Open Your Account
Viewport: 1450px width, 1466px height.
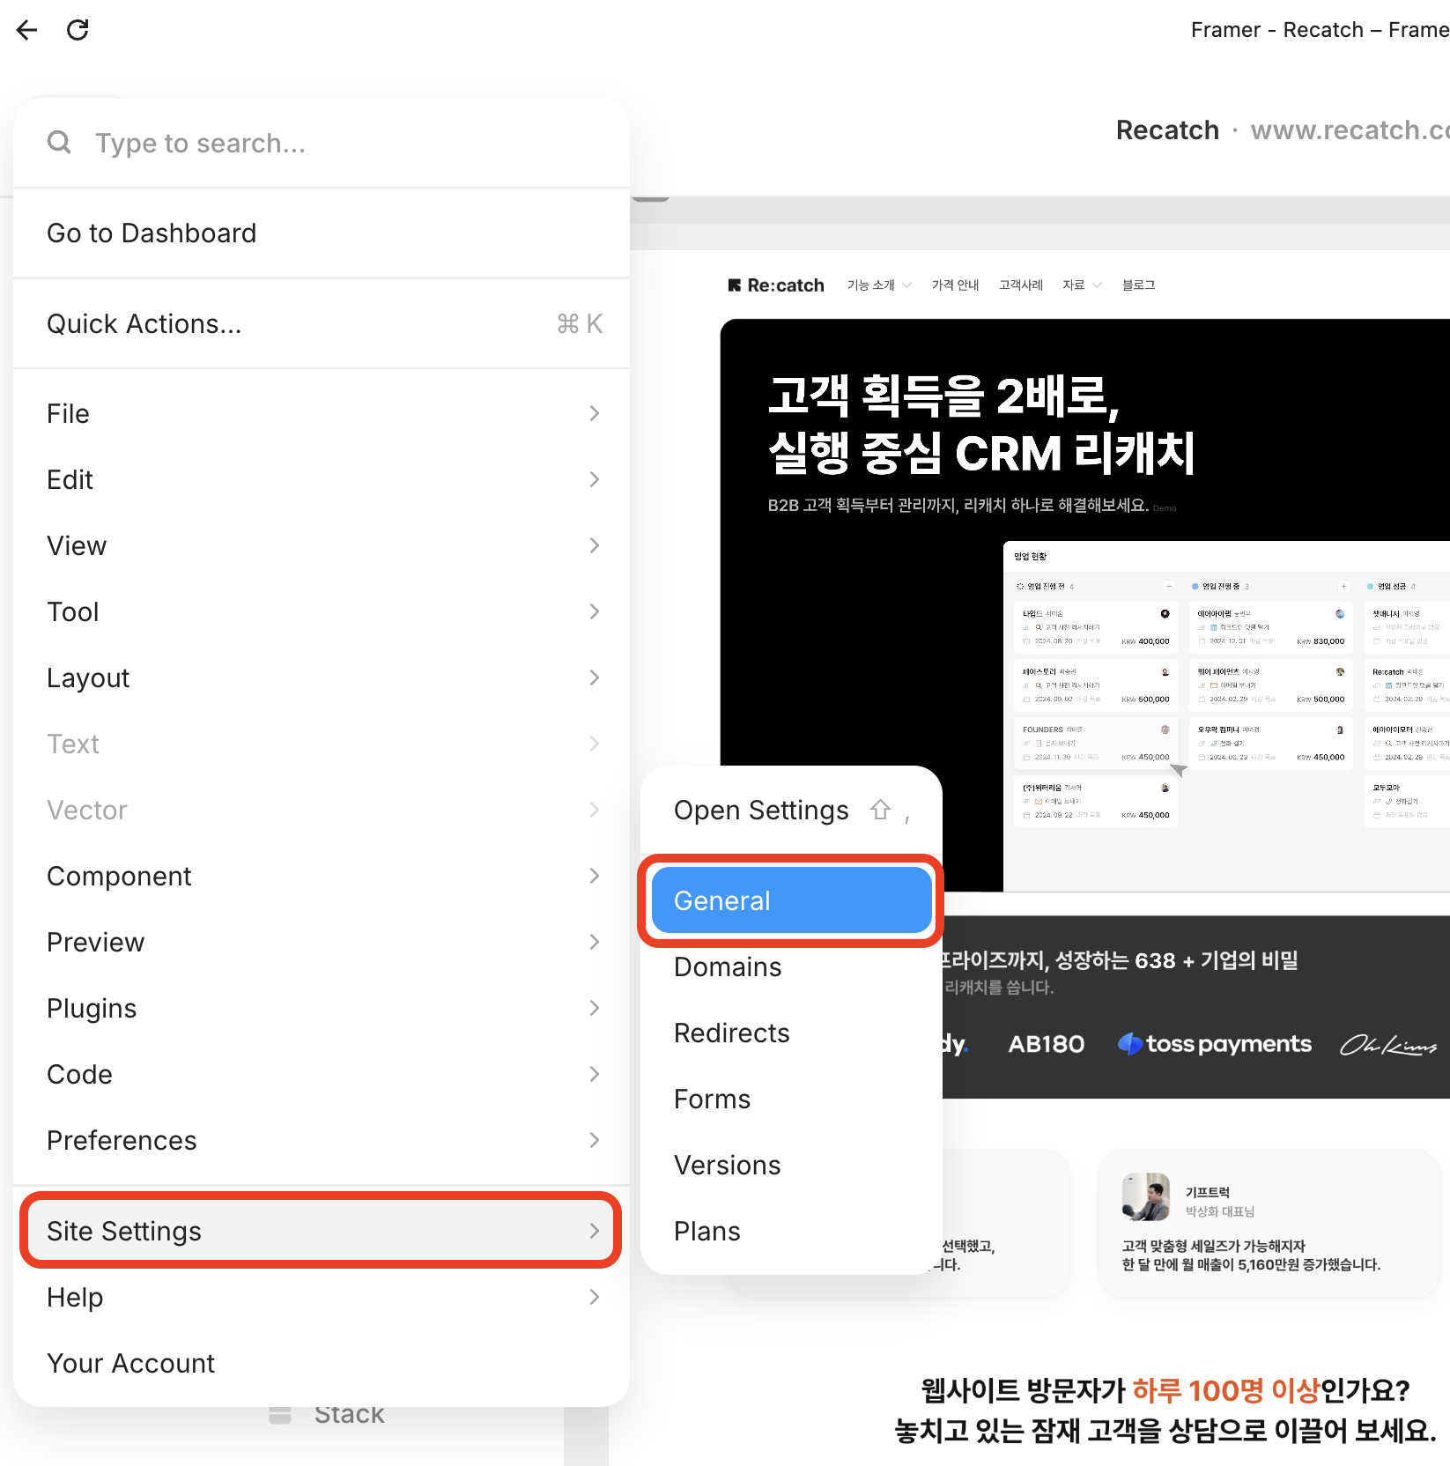pyautogui.click(x=322, y=1363)
